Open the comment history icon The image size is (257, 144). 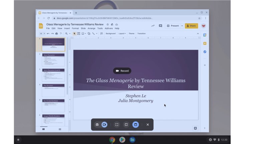pos(160,26)
